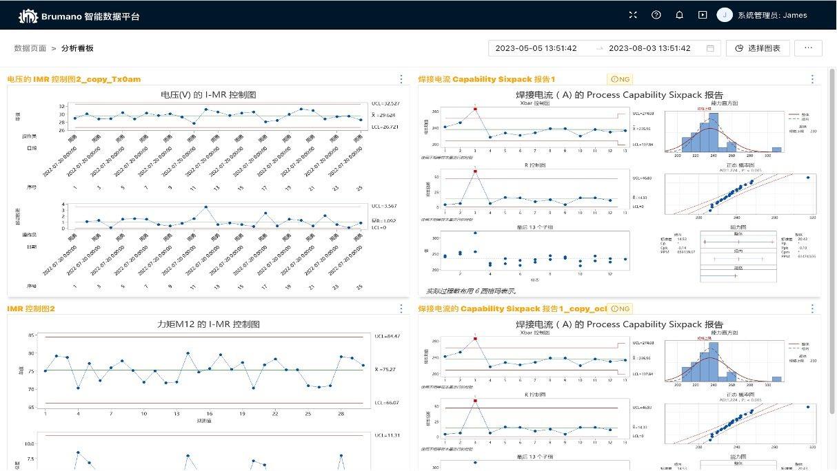The image size is (837, 471).
Task: Click the end date 2023-08-03 field
Action: (x=649, y=48)
